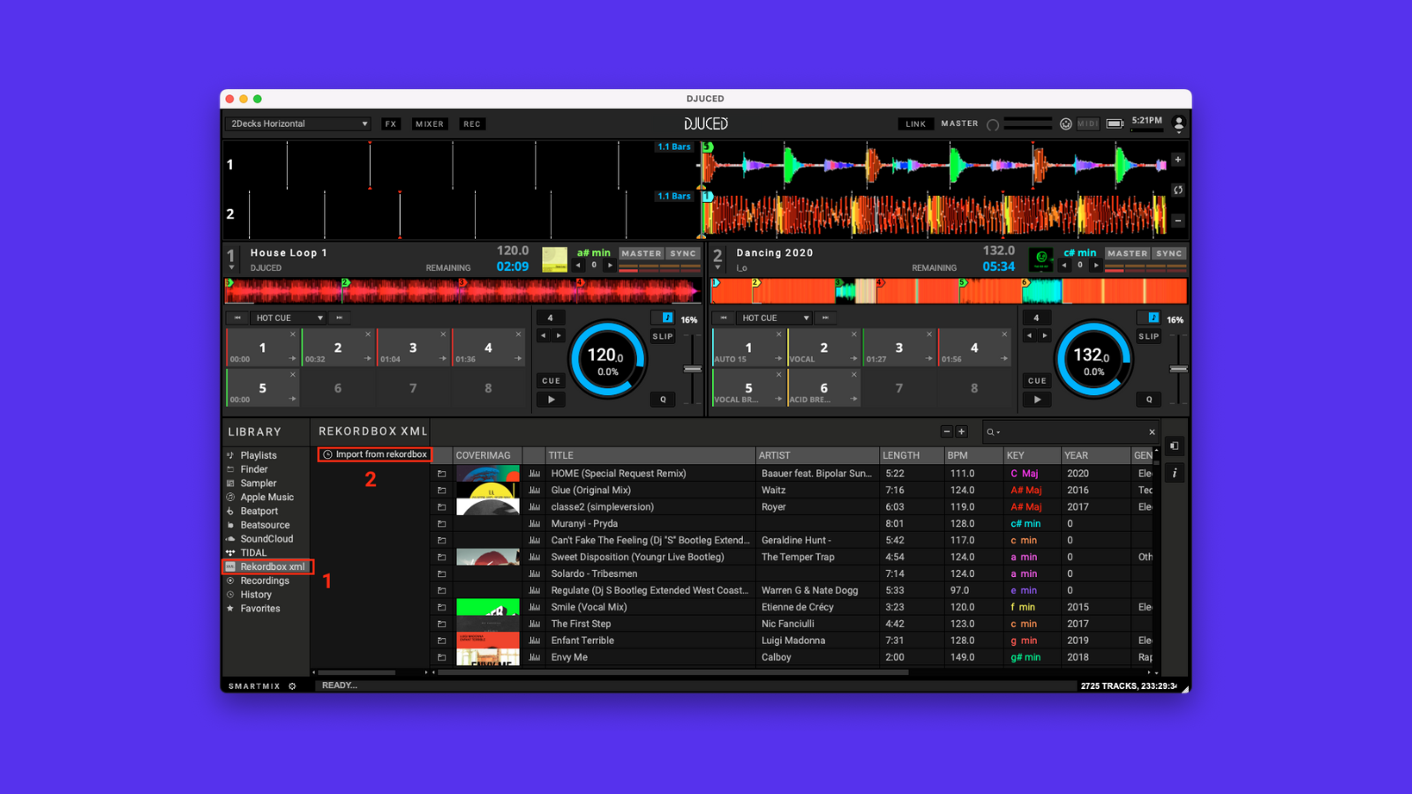Image resolution: width=1412 pixels, height=794 pixels.
Task: Open the HOT CUE mode dropdown on deck 2
Action: [x=773, y=318]
